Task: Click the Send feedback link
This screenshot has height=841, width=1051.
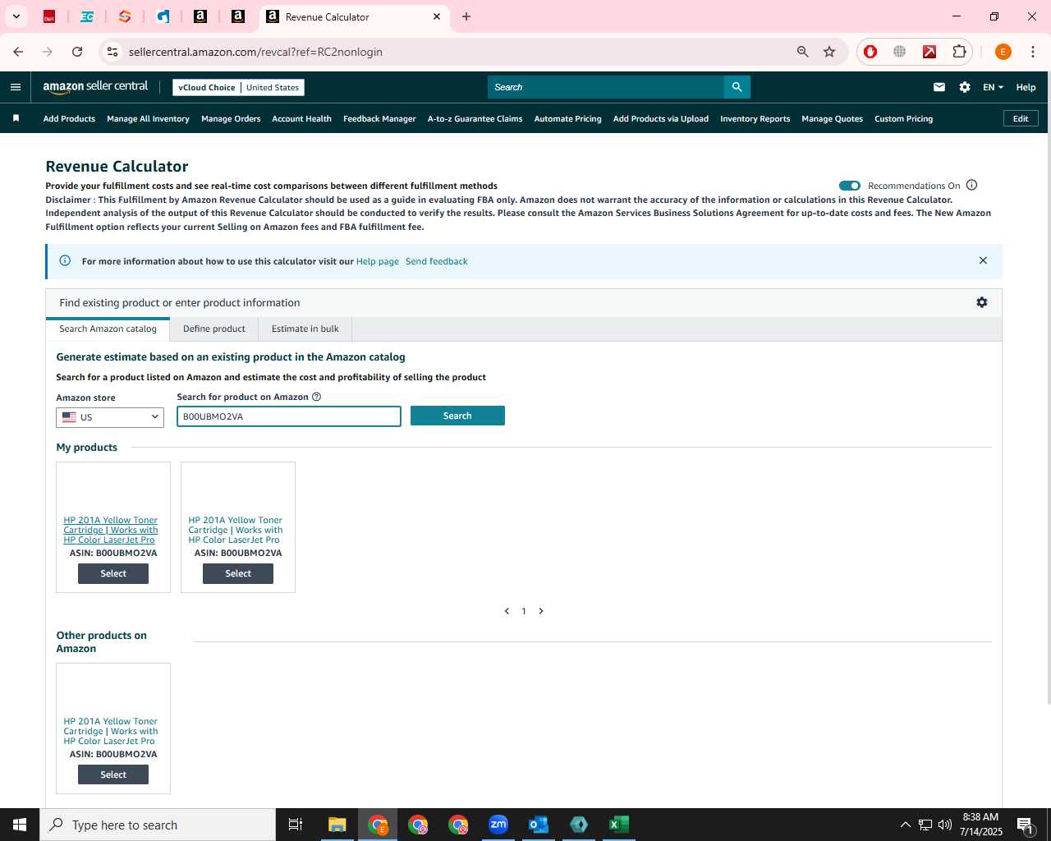Action: point(437,261)
